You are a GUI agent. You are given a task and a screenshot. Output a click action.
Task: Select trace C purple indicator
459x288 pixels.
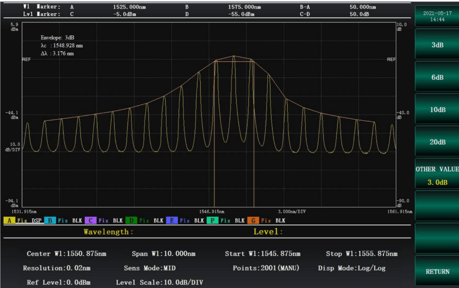point(90,221)
